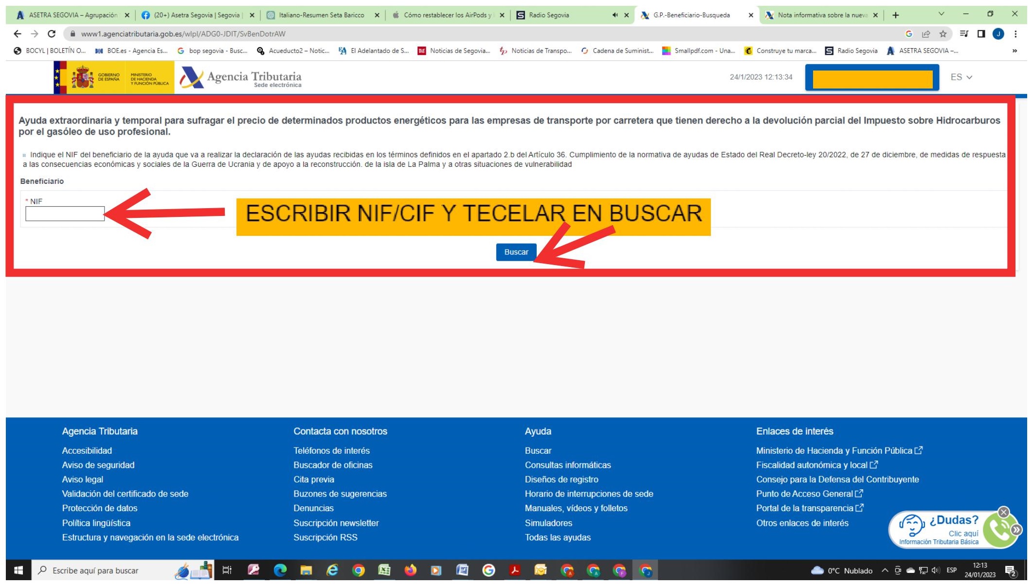Mute the Radio Segovia tab audio
Viewport: 1033px width, 587px height.
[615, 15]
